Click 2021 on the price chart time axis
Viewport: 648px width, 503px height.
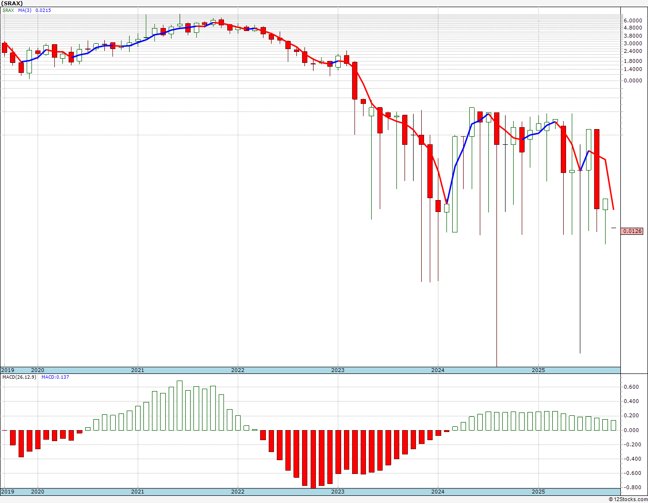[137, 370]
